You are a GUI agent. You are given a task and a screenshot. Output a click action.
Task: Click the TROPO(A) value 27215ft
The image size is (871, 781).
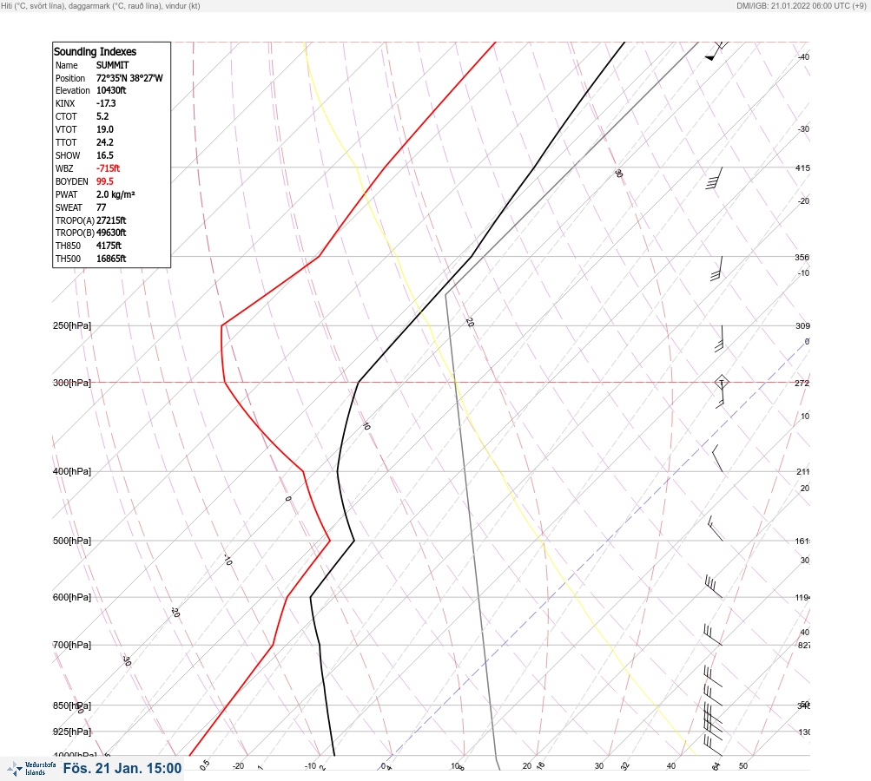point(111,220)
